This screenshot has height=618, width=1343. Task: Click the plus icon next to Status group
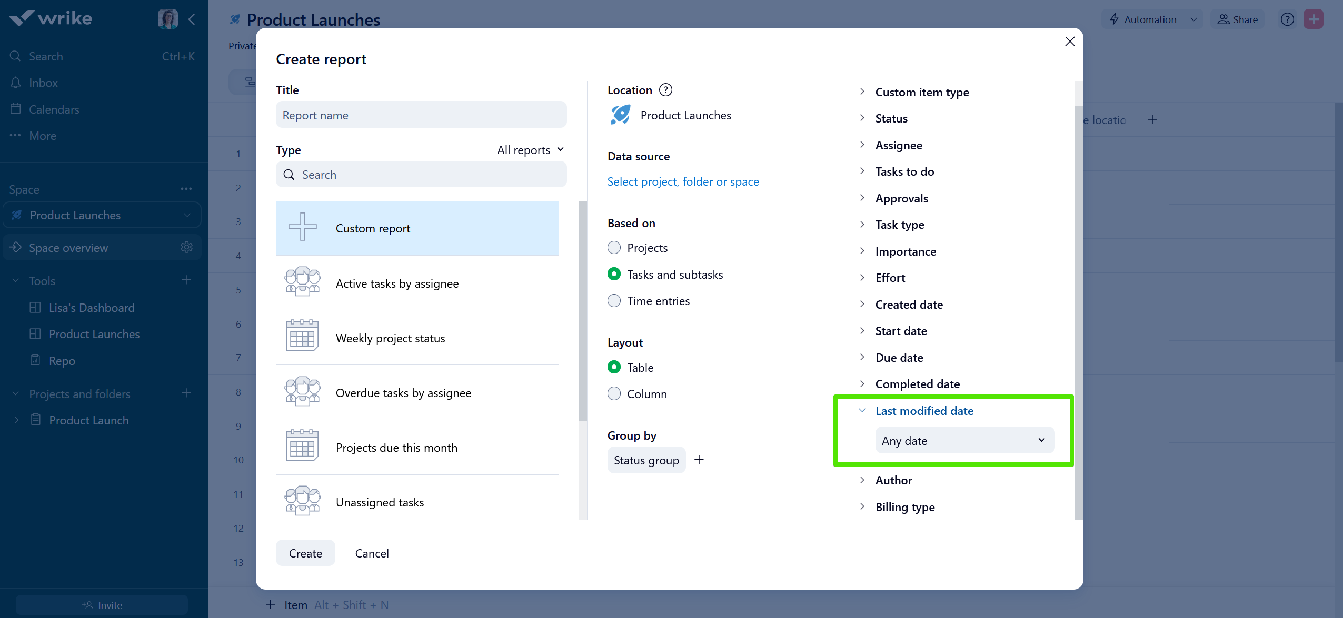pos(699,460)
